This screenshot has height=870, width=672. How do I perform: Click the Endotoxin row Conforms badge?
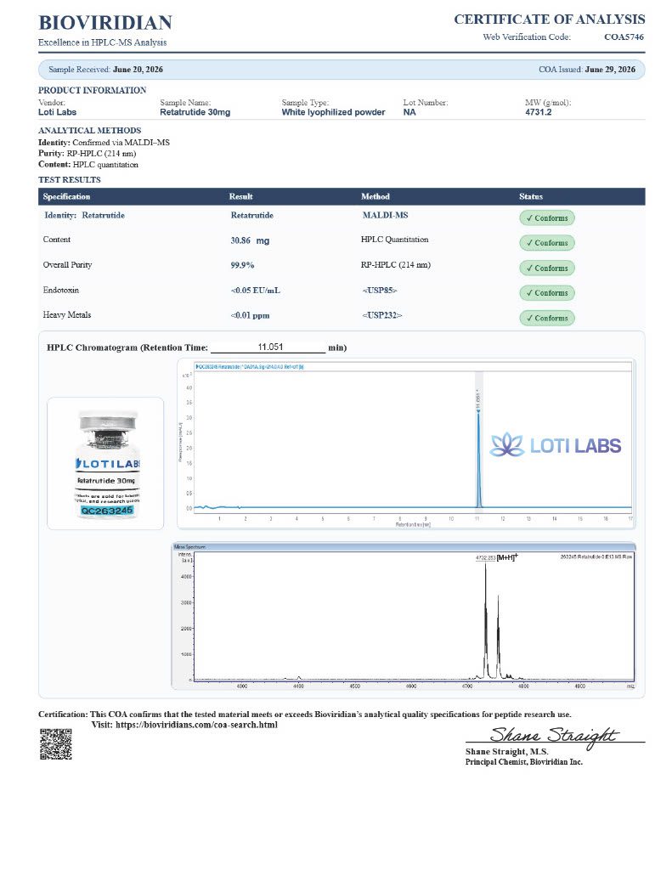pos(547,293)
